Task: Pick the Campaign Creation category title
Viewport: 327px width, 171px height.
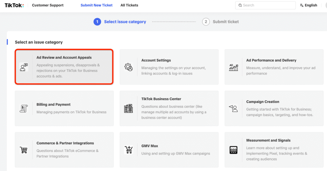Action: click(262, 102)
